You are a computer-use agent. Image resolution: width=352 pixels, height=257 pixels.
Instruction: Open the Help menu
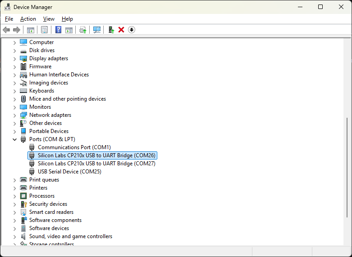click(67, 19)
